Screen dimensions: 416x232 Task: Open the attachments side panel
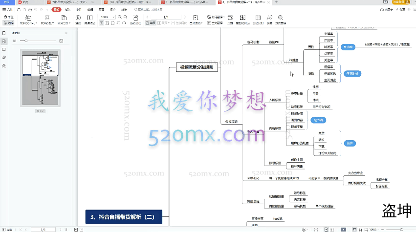[4, 58]
